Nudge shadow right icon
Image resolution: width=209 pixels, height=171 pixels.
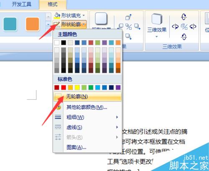(x=137, y=27)
